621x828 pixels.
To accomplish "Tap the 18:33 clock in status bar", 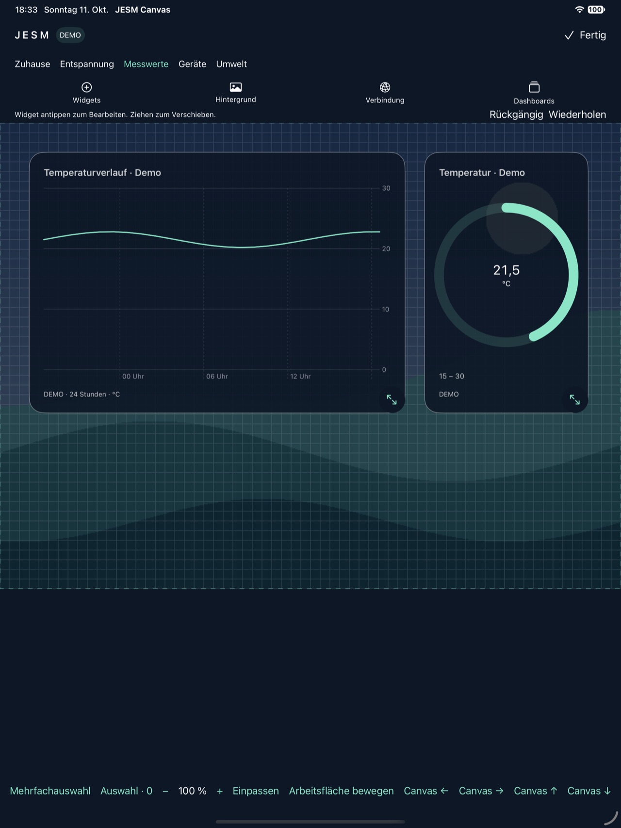I will pyautogui.click(x=26, y=10).
